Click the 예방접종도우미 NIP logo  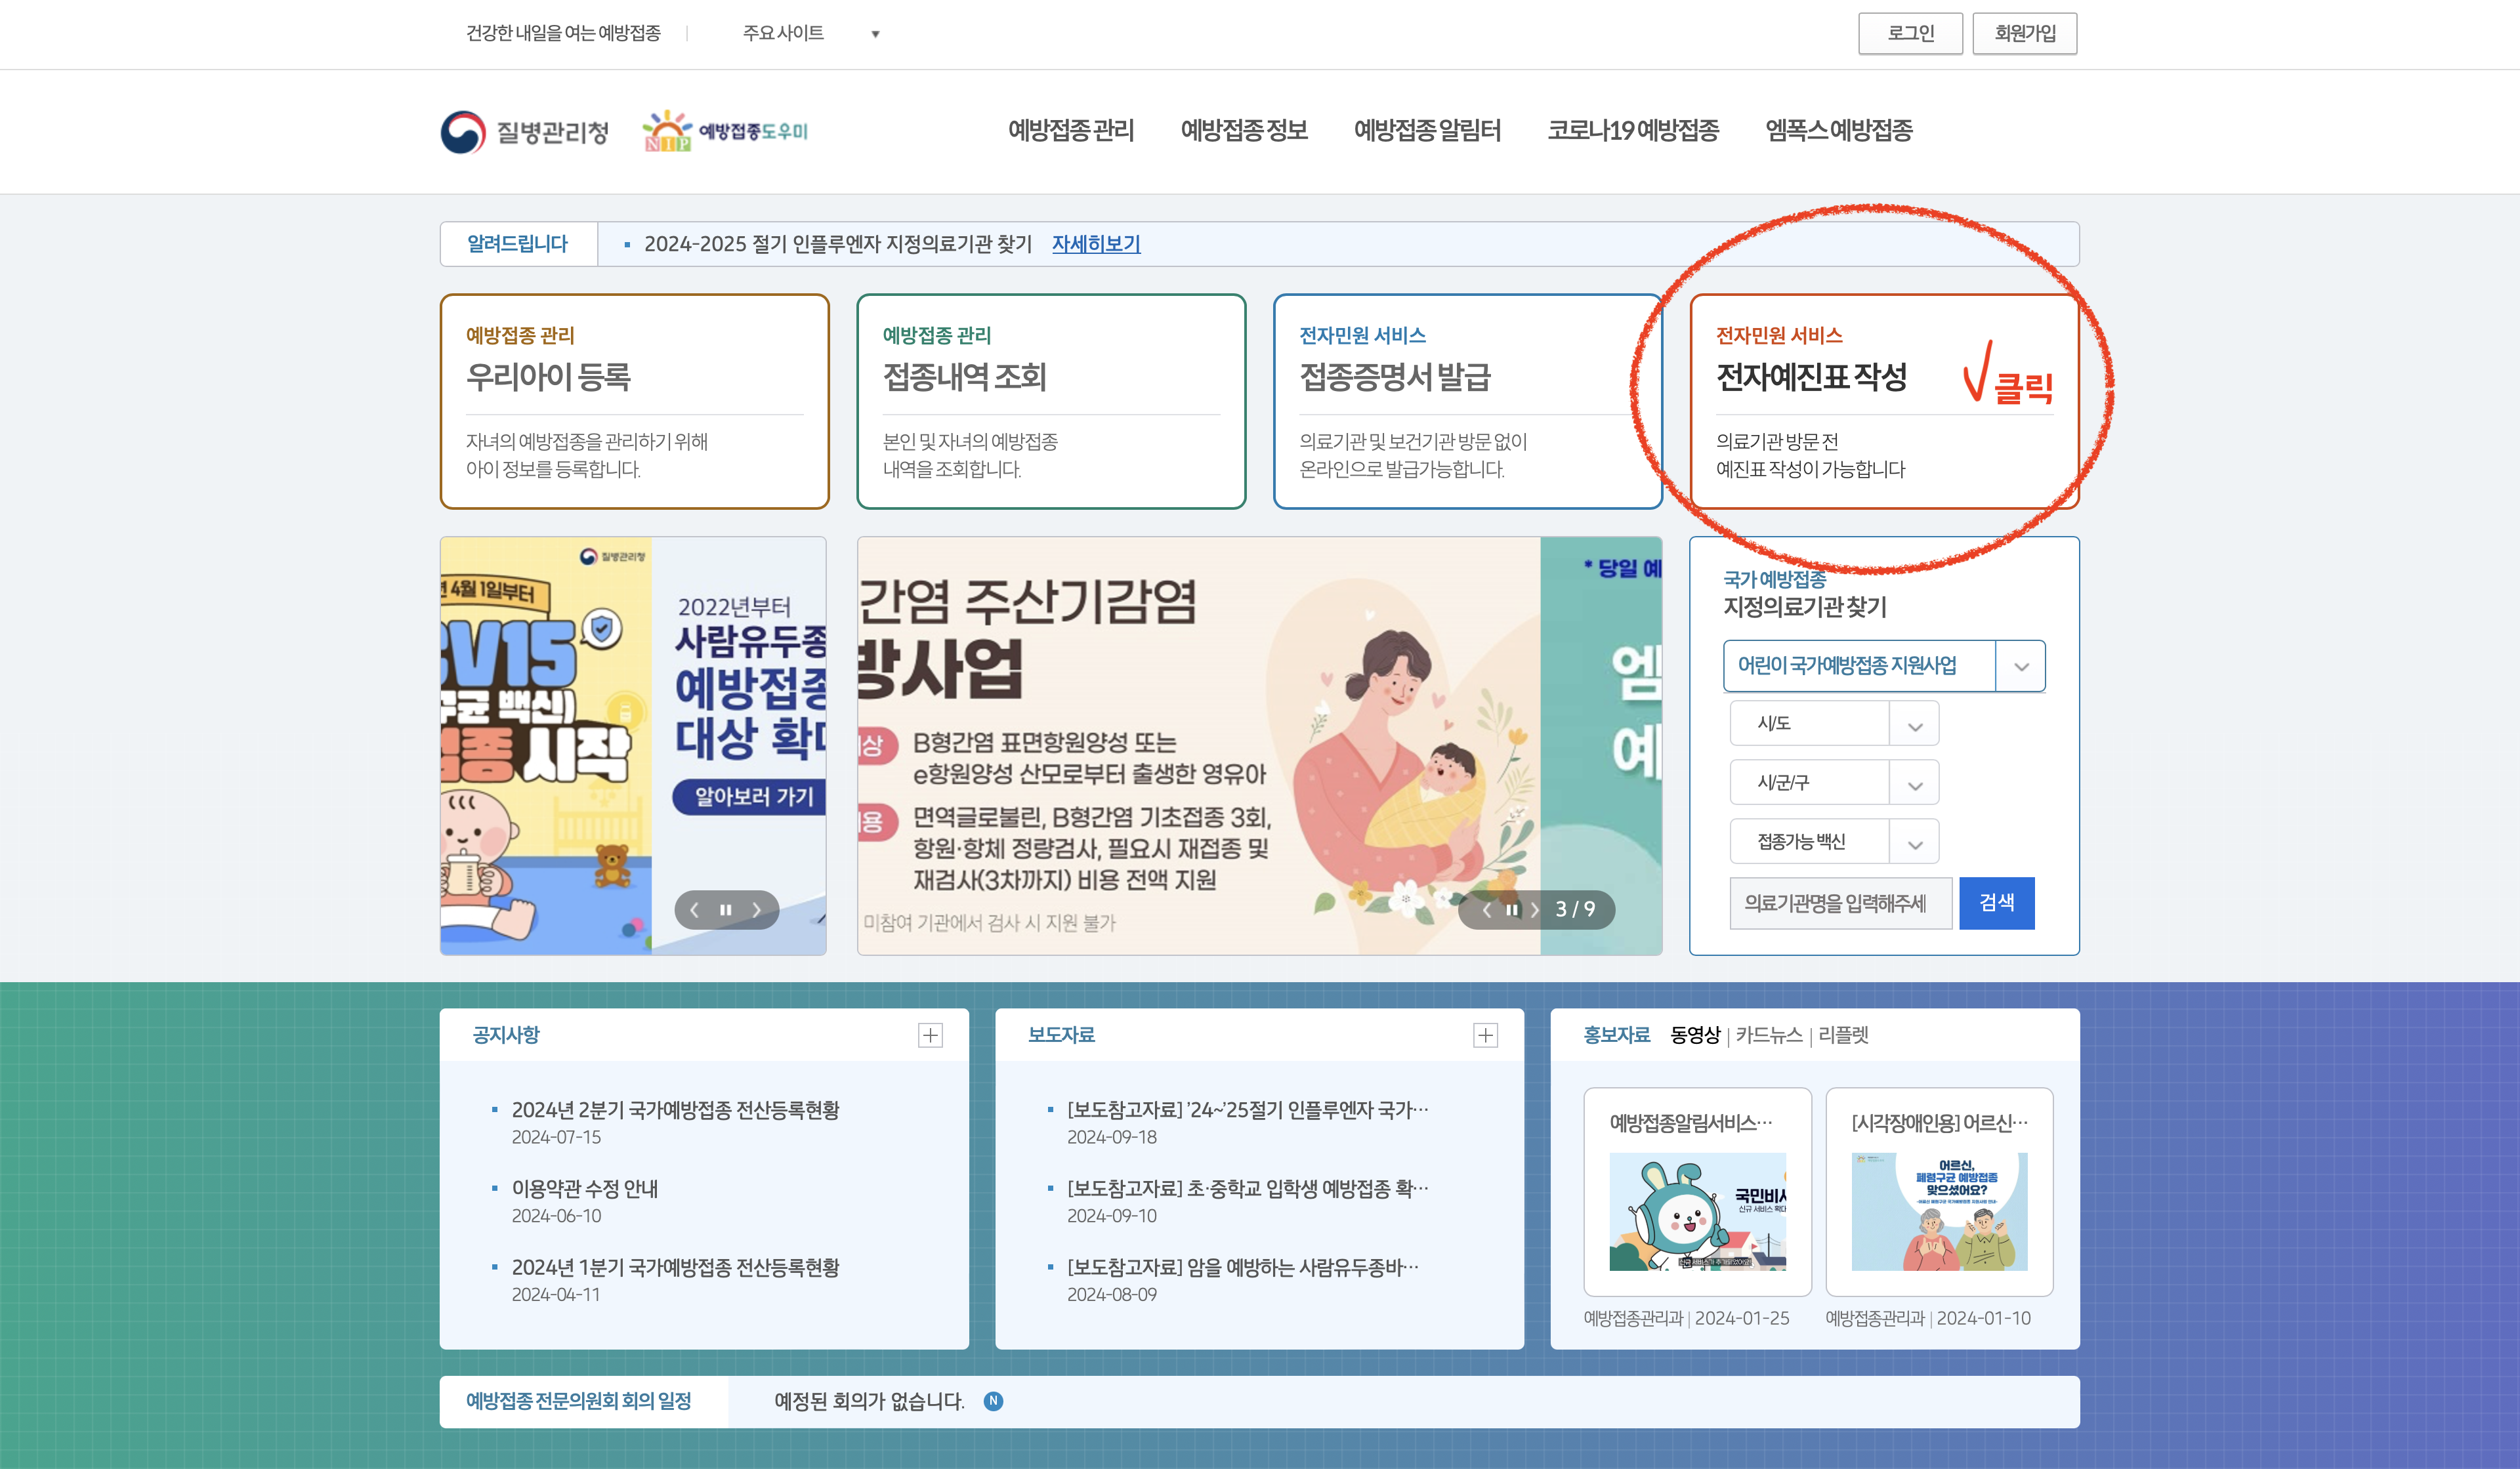coord(725,131)
